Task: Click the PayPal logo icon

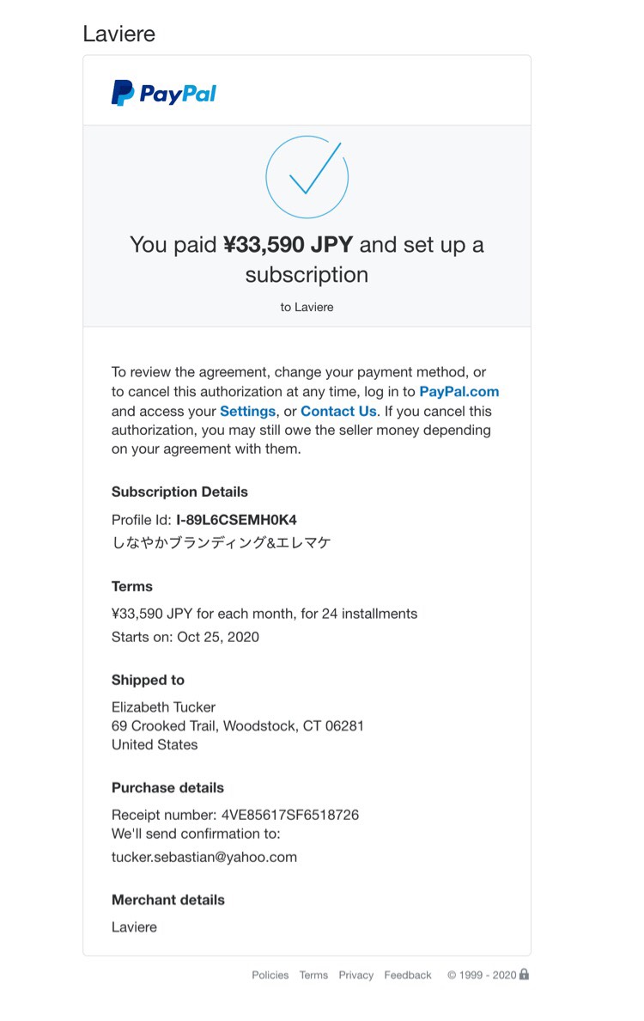Action: click(x=163, y=93)
